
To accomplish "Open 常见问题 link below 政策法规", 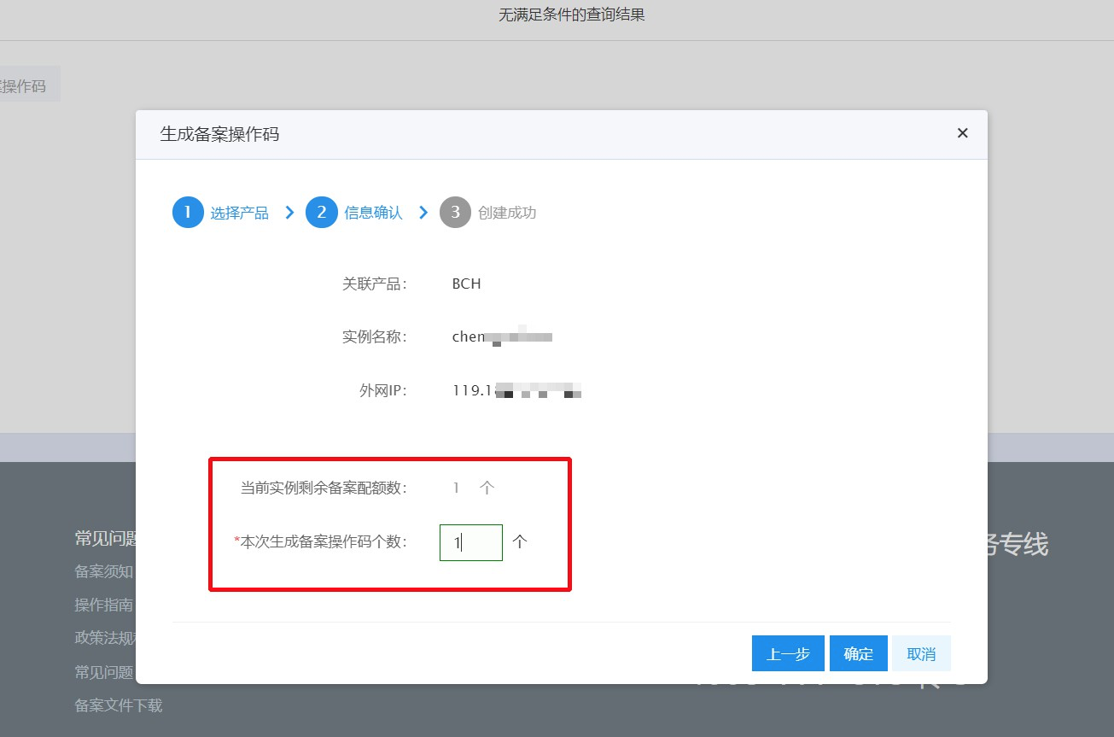I will (x=104, y=673).
